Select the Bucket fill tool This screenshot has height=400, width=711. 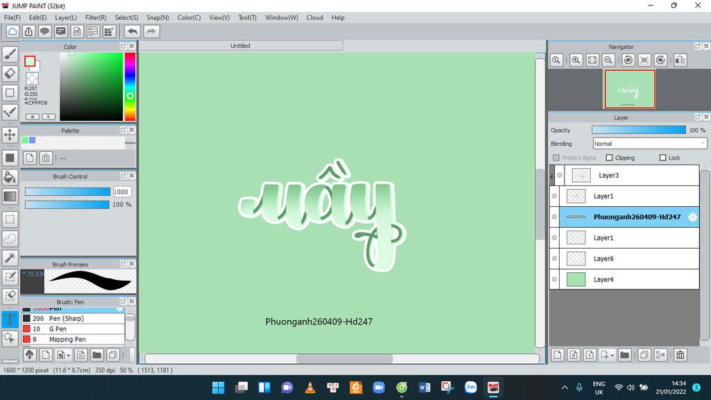(x=10, y=177)
